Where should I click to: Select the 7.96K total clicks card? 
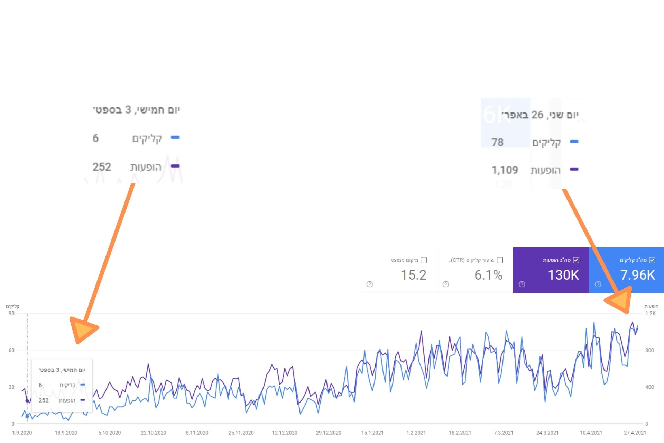tap(626, 270)
